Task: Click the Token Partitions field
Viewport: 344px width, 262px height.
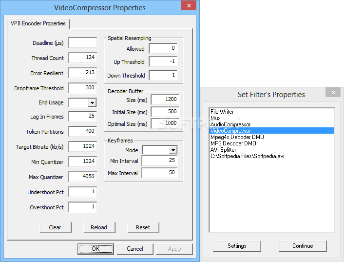Action: pyautogui.click(x=83, y=131)
